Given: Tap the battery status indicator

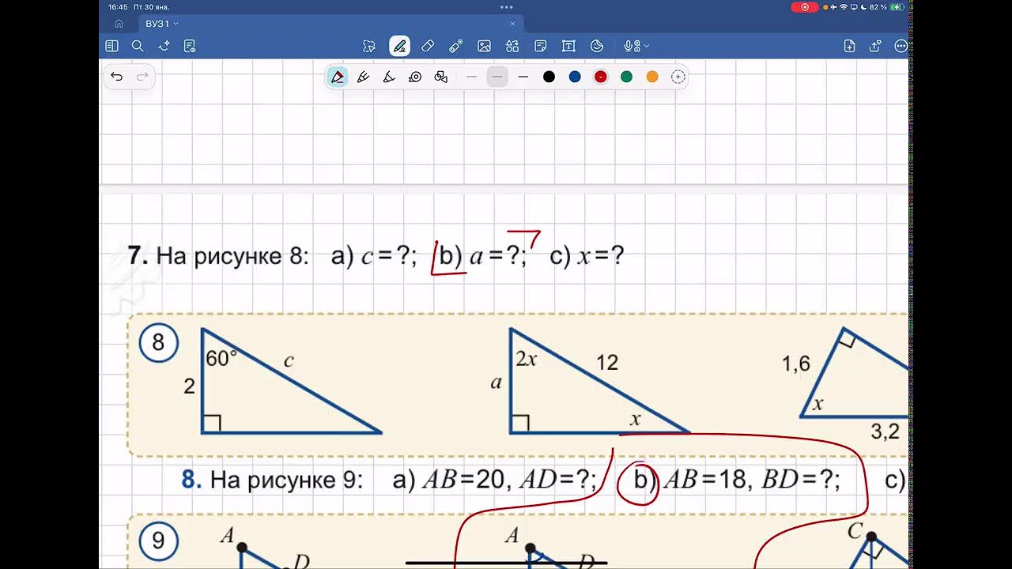Looking at the screenshot, I should (887, 6).
